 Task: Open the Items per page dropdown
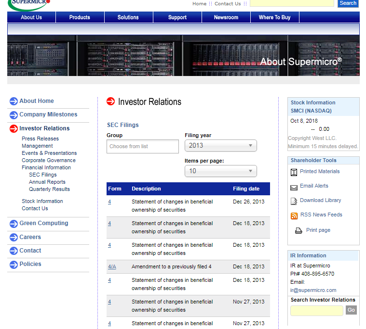(220, 171)
